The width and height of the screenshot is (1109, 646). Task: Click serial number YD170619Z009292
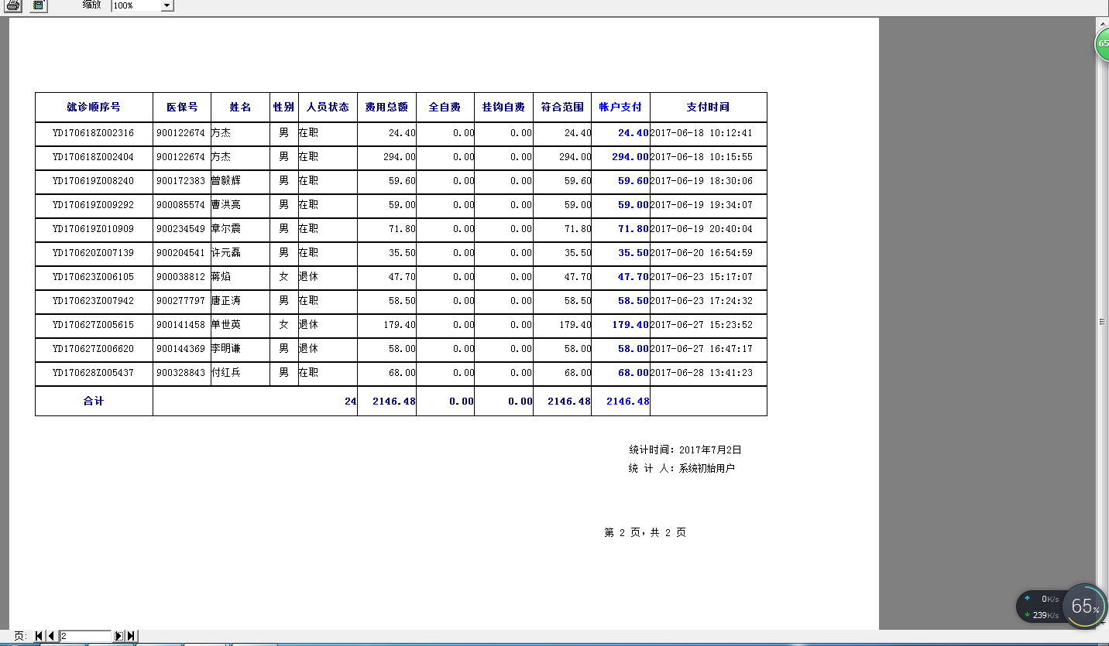click(x=93, y=205)
